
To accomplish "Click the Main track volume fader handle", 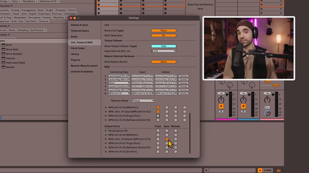I will pos(273,95).
